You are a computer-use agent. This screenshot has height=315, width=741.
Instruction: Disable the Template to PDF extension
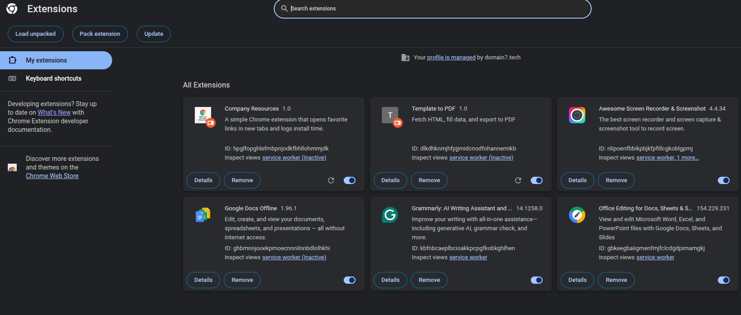point(537,180)
